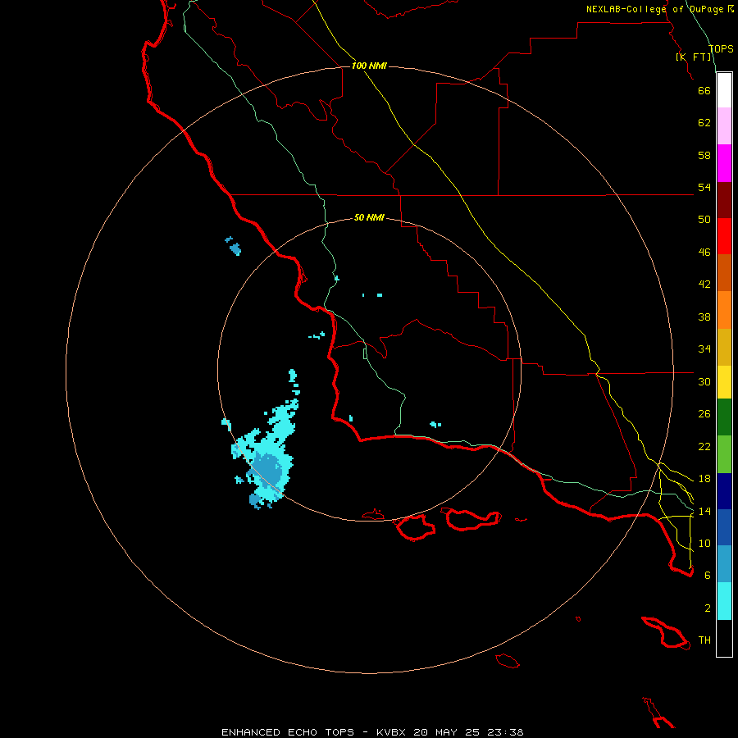The width and height of the screenshot is (738, 738).
Task: Click the orange swatch near 38
Action: pyautogui.click(x=724, y=310)
